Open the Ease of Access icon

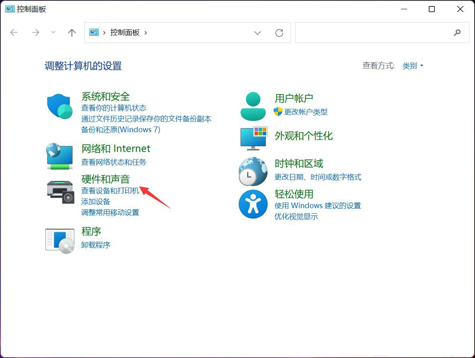(253, 204)
